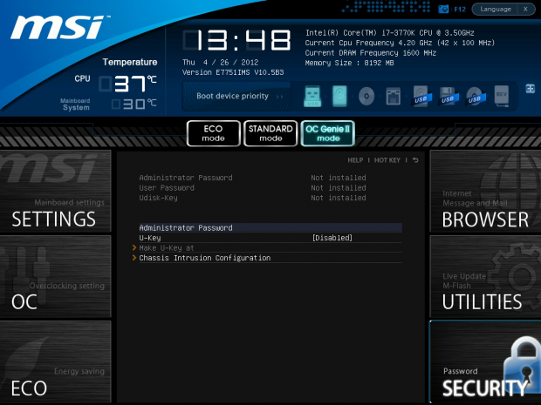Select the BEV boot device icon
Viewport: 541px width, 405px height.
click(502, 96)
